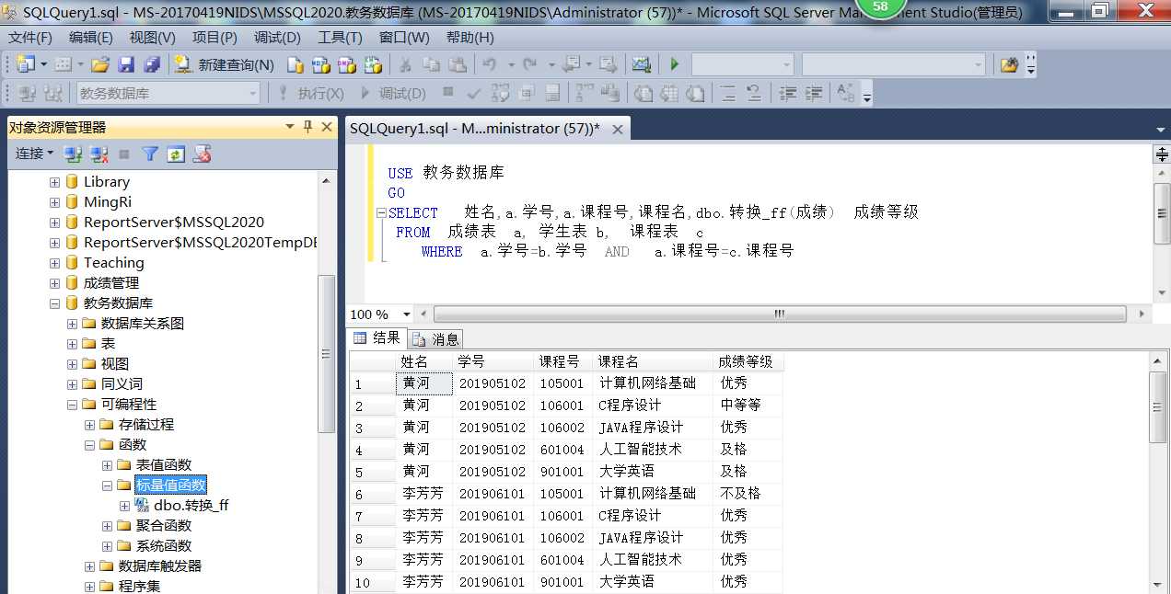Expand the 存储过程 folder
The height and width of the screenshot is (594, 1171).
tap(90, 425)
